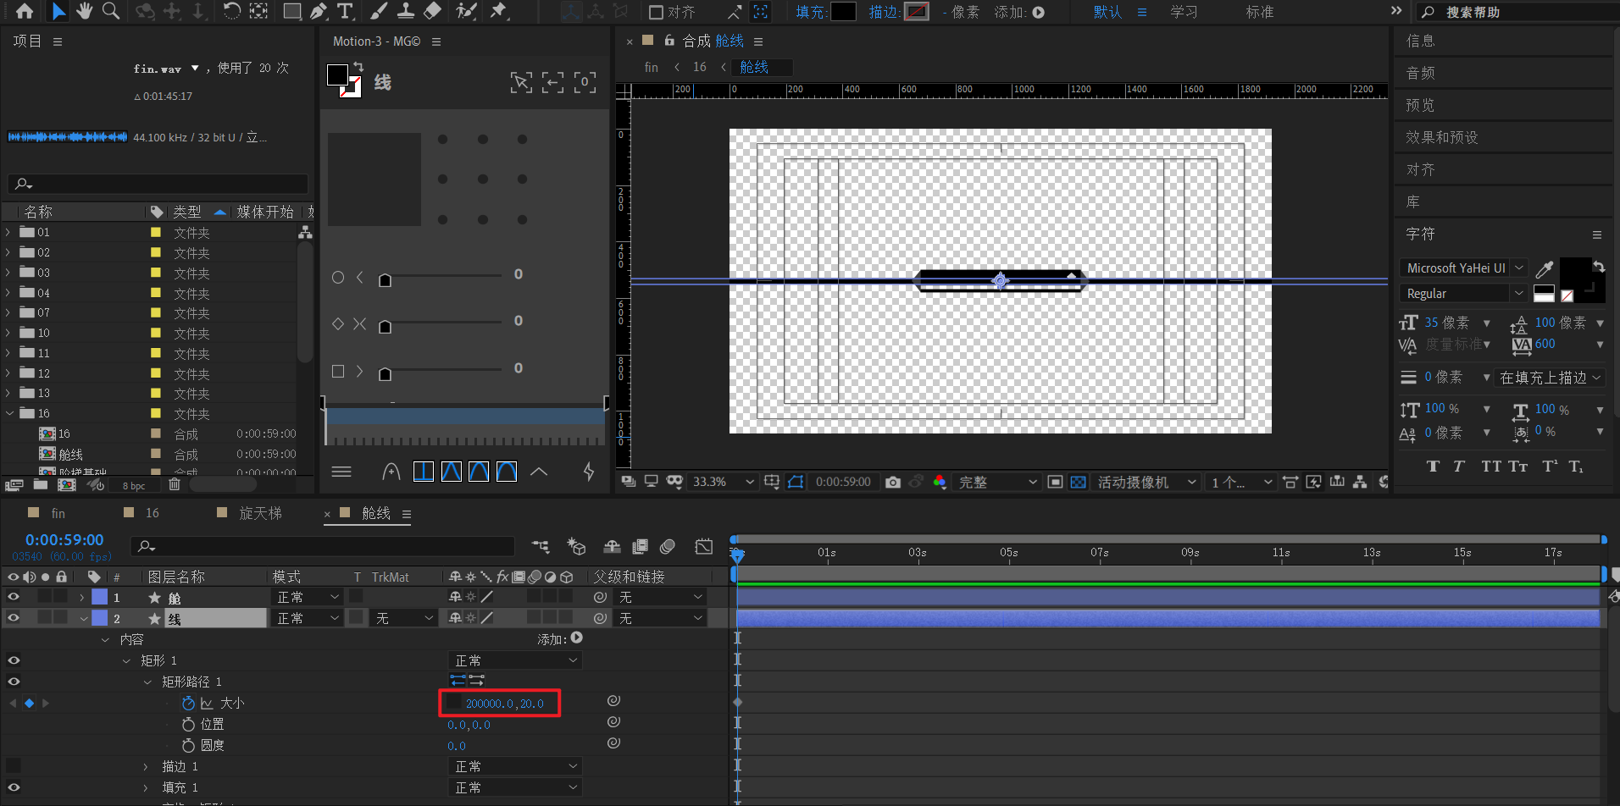Viewport: 1620px width, 806px height.
Task: Collapse the 内容 group
Action: (x=105, y=639)
